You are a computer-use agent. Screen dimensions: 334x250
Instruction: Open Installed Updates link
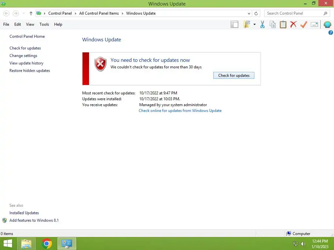point(24,213)
